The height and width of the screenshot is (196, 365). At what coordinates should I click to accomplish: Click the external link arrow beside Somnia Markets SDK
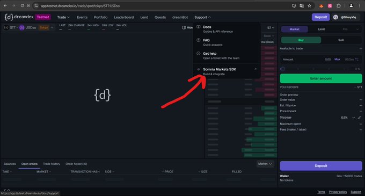(x=255, y=69)
